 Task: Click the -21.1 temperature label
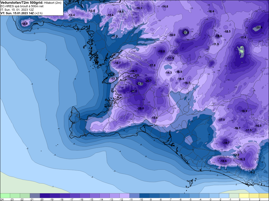coord(134,91)
